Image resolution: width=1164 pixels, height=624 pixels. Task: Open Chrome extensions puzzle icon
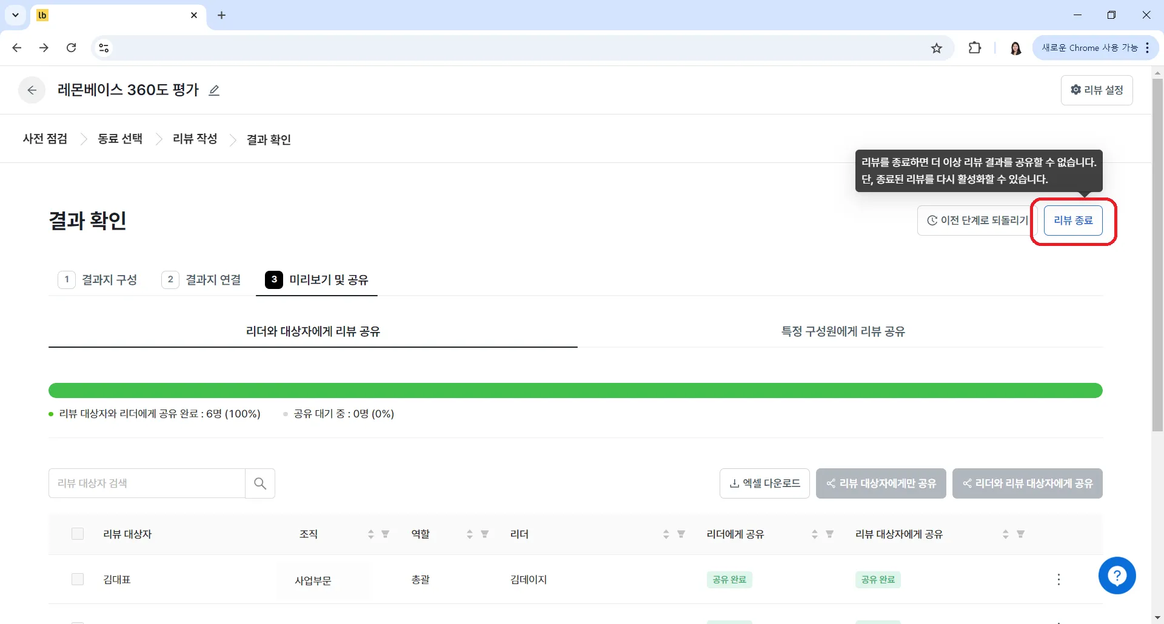coord(975,48)
